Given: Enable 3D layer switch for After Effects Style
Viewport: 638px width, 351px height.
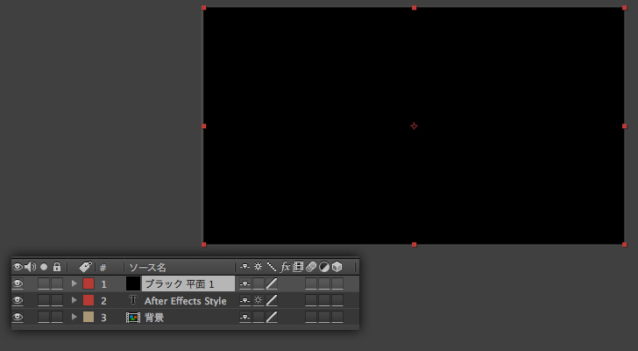Looking at the screenshot, I should click(x=337, y=300).
